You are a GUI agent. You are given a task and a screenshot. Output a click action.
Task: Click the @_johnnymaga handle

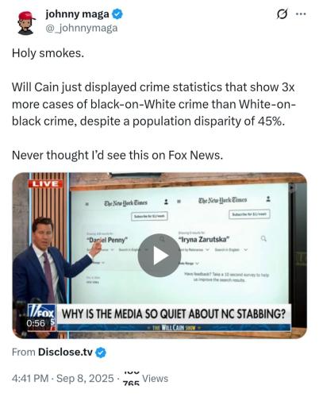82,28
